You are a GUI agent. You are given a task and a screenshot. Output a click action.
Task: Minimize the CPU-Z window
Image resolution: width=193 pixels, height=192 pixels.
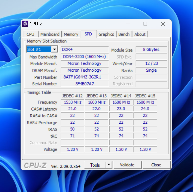point(128,24)
